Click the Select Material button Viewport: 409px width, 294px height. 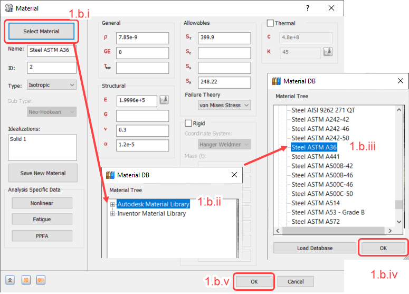coord(42,31)
